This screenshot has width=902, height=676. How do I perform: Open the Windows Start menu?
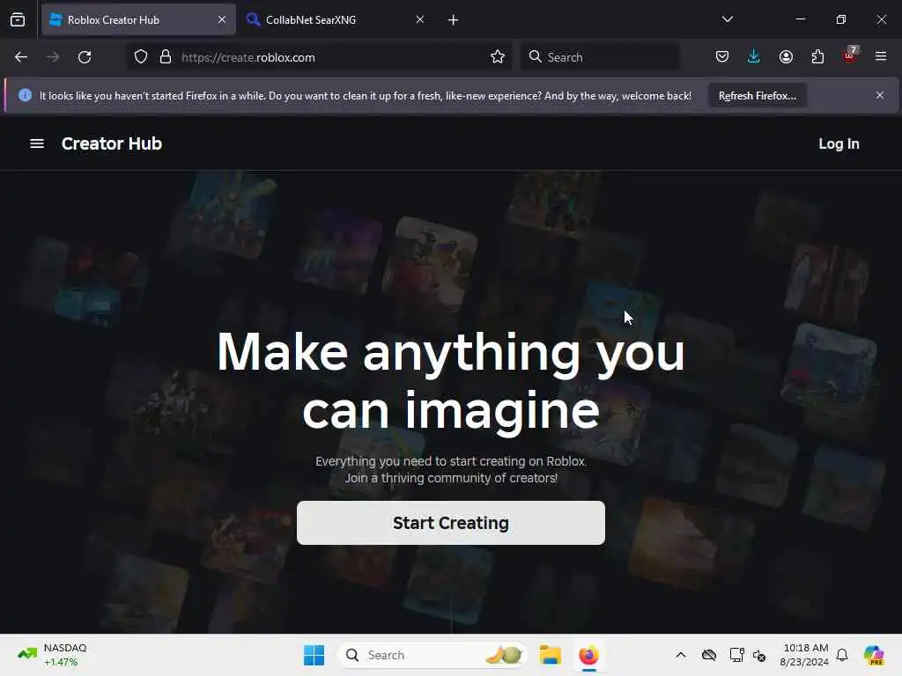point(314,655)
